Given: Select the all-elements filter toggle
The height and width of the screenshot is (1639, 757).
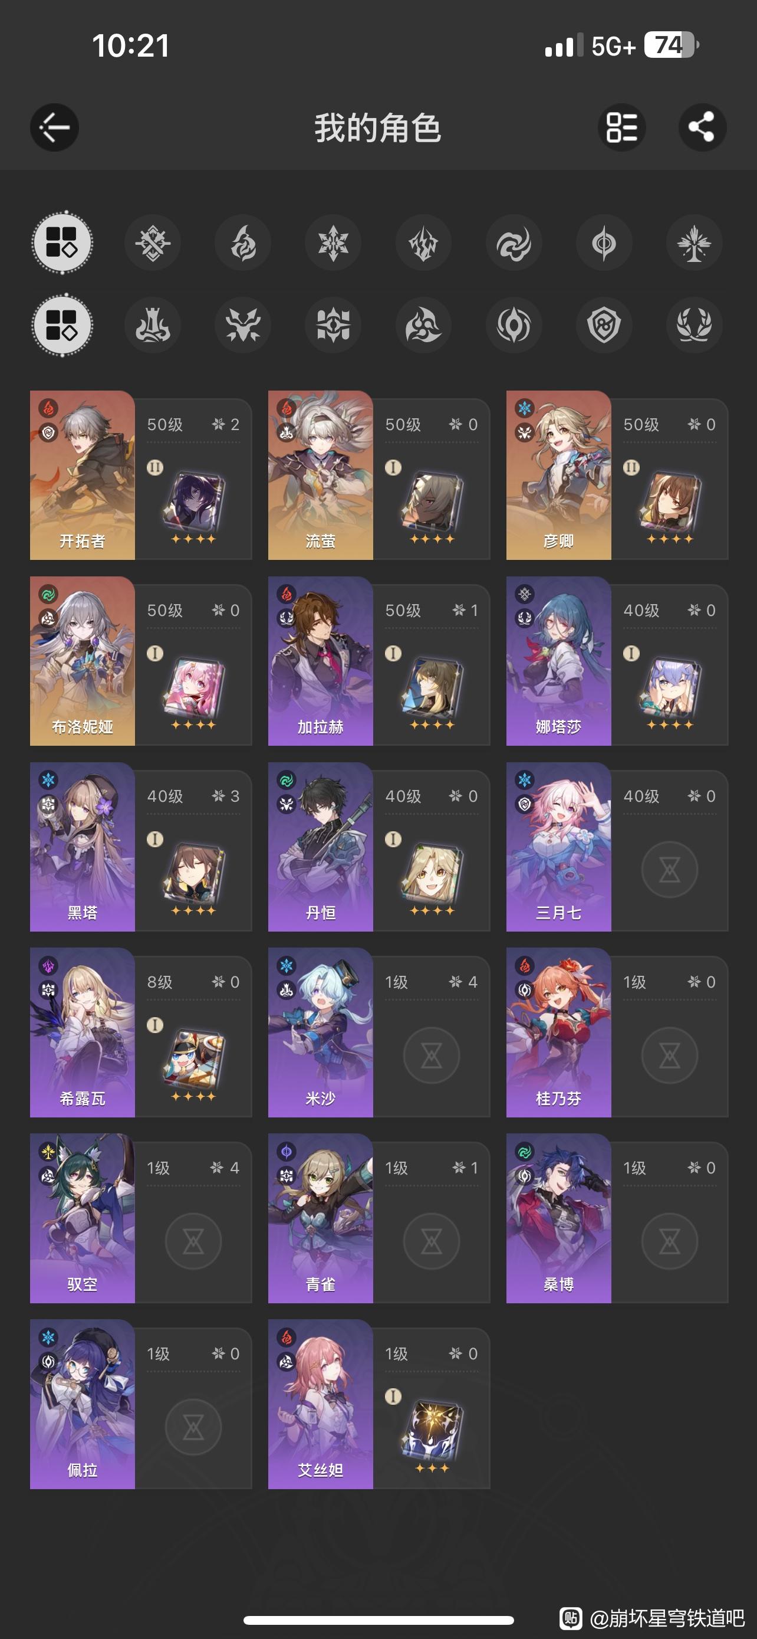Looking at the screenshot, I should pos(62,243).
